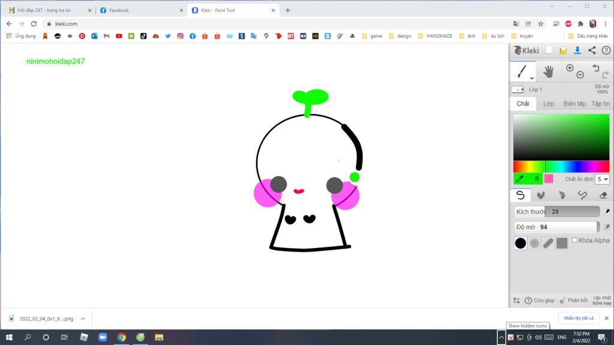The width and height of the screenshot is (614, 345).
Task: Toggle pressure sensitivity for Kích thước
Action: [x=607, y=211]
